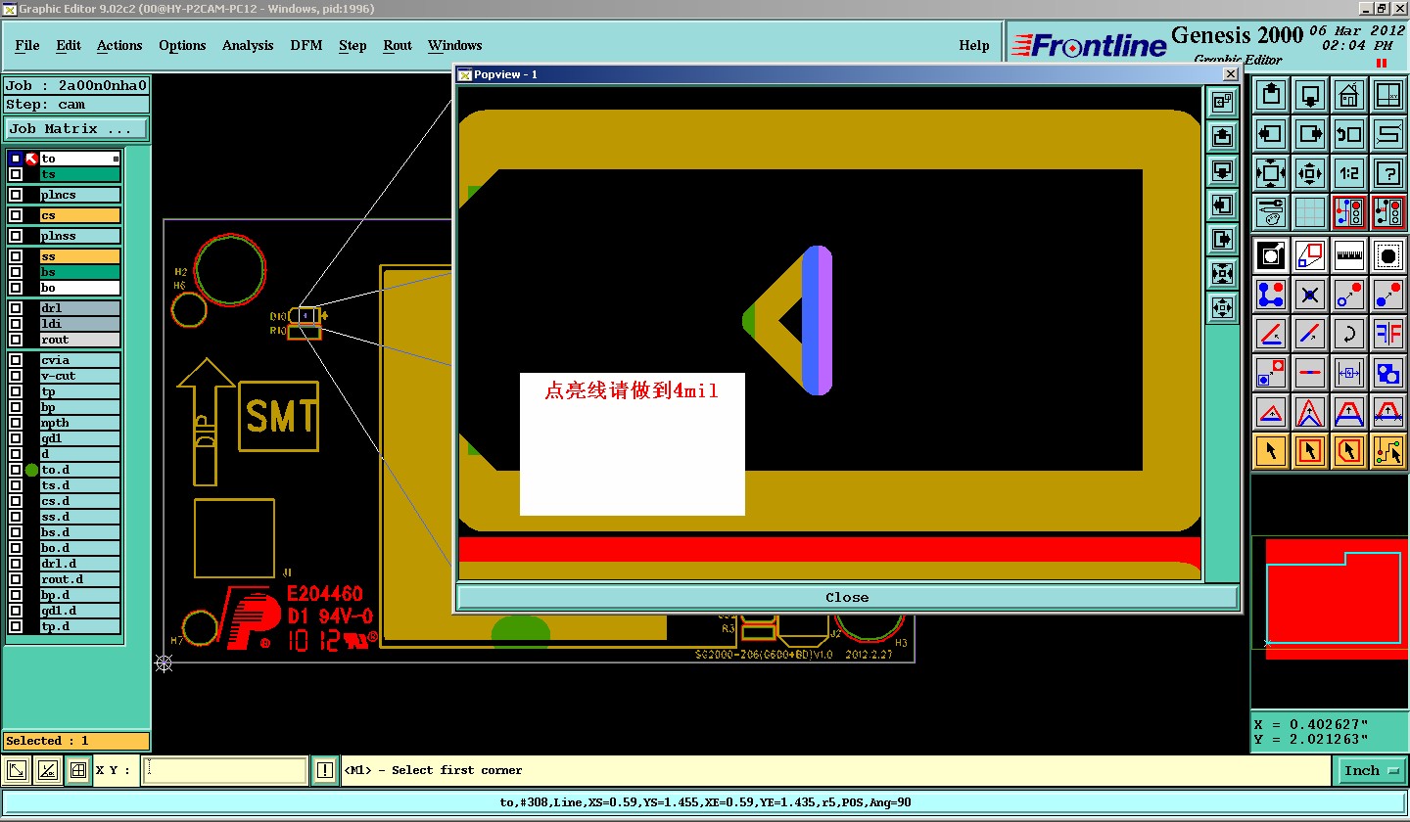Toggle display checkbox for layer drl
Image resolution: width=1410 pixels, height=822 pixels.
(x=16, y=308)
